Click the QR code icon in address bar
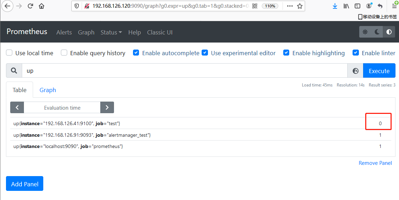 [x=255, y=6]
